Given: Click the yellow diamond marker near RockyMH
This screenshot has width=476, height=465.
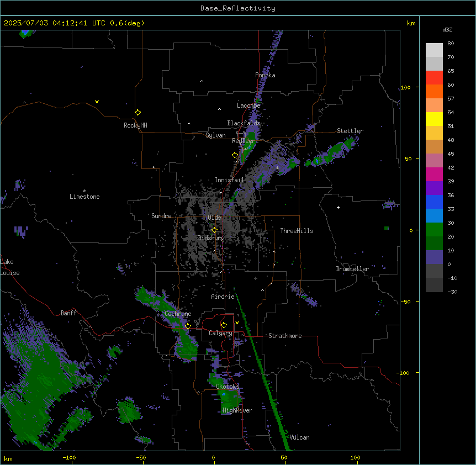Looking at the screenshot, I should point(137,113).
